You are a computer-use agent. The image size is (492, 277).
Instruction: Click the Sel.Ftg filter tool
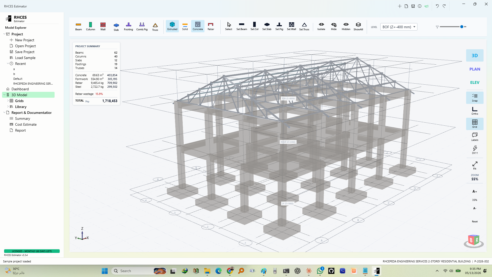[x=279, y=26]
